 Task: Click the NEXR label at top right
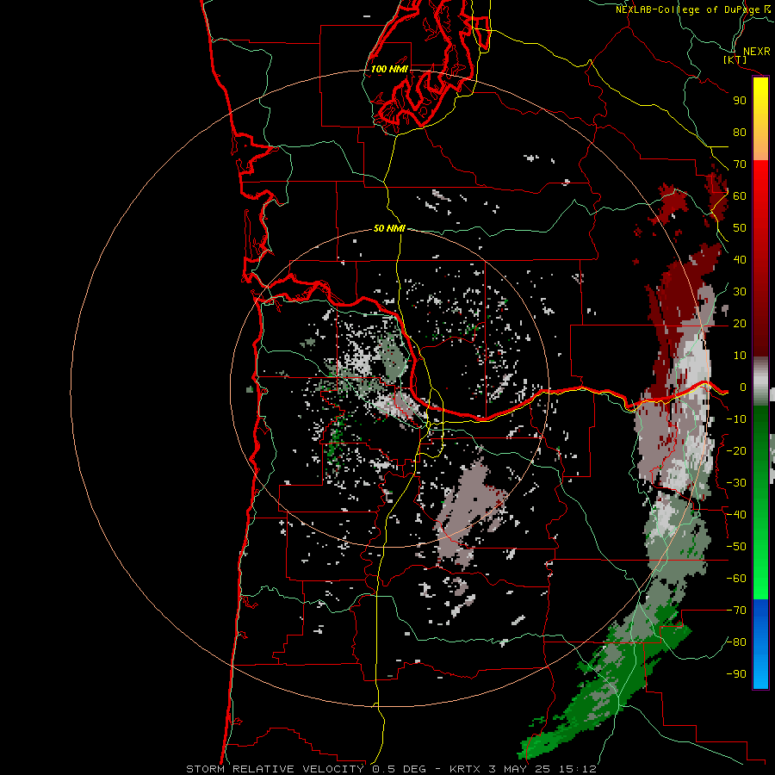click(x=757, y=52)
